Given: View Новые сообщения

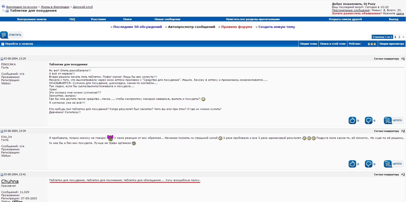Looking at the screenshot, I should pos(167,19).
